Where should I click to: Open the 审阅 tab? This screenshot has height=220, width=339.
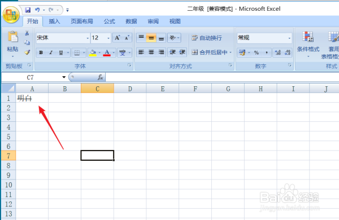(x=153, y=21)
